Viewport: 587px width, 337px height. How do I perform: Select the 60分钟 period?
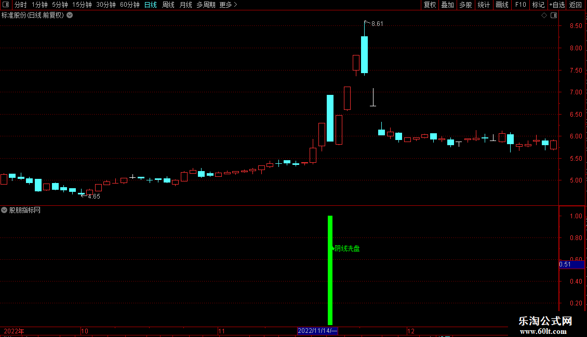tap(130, 5)
